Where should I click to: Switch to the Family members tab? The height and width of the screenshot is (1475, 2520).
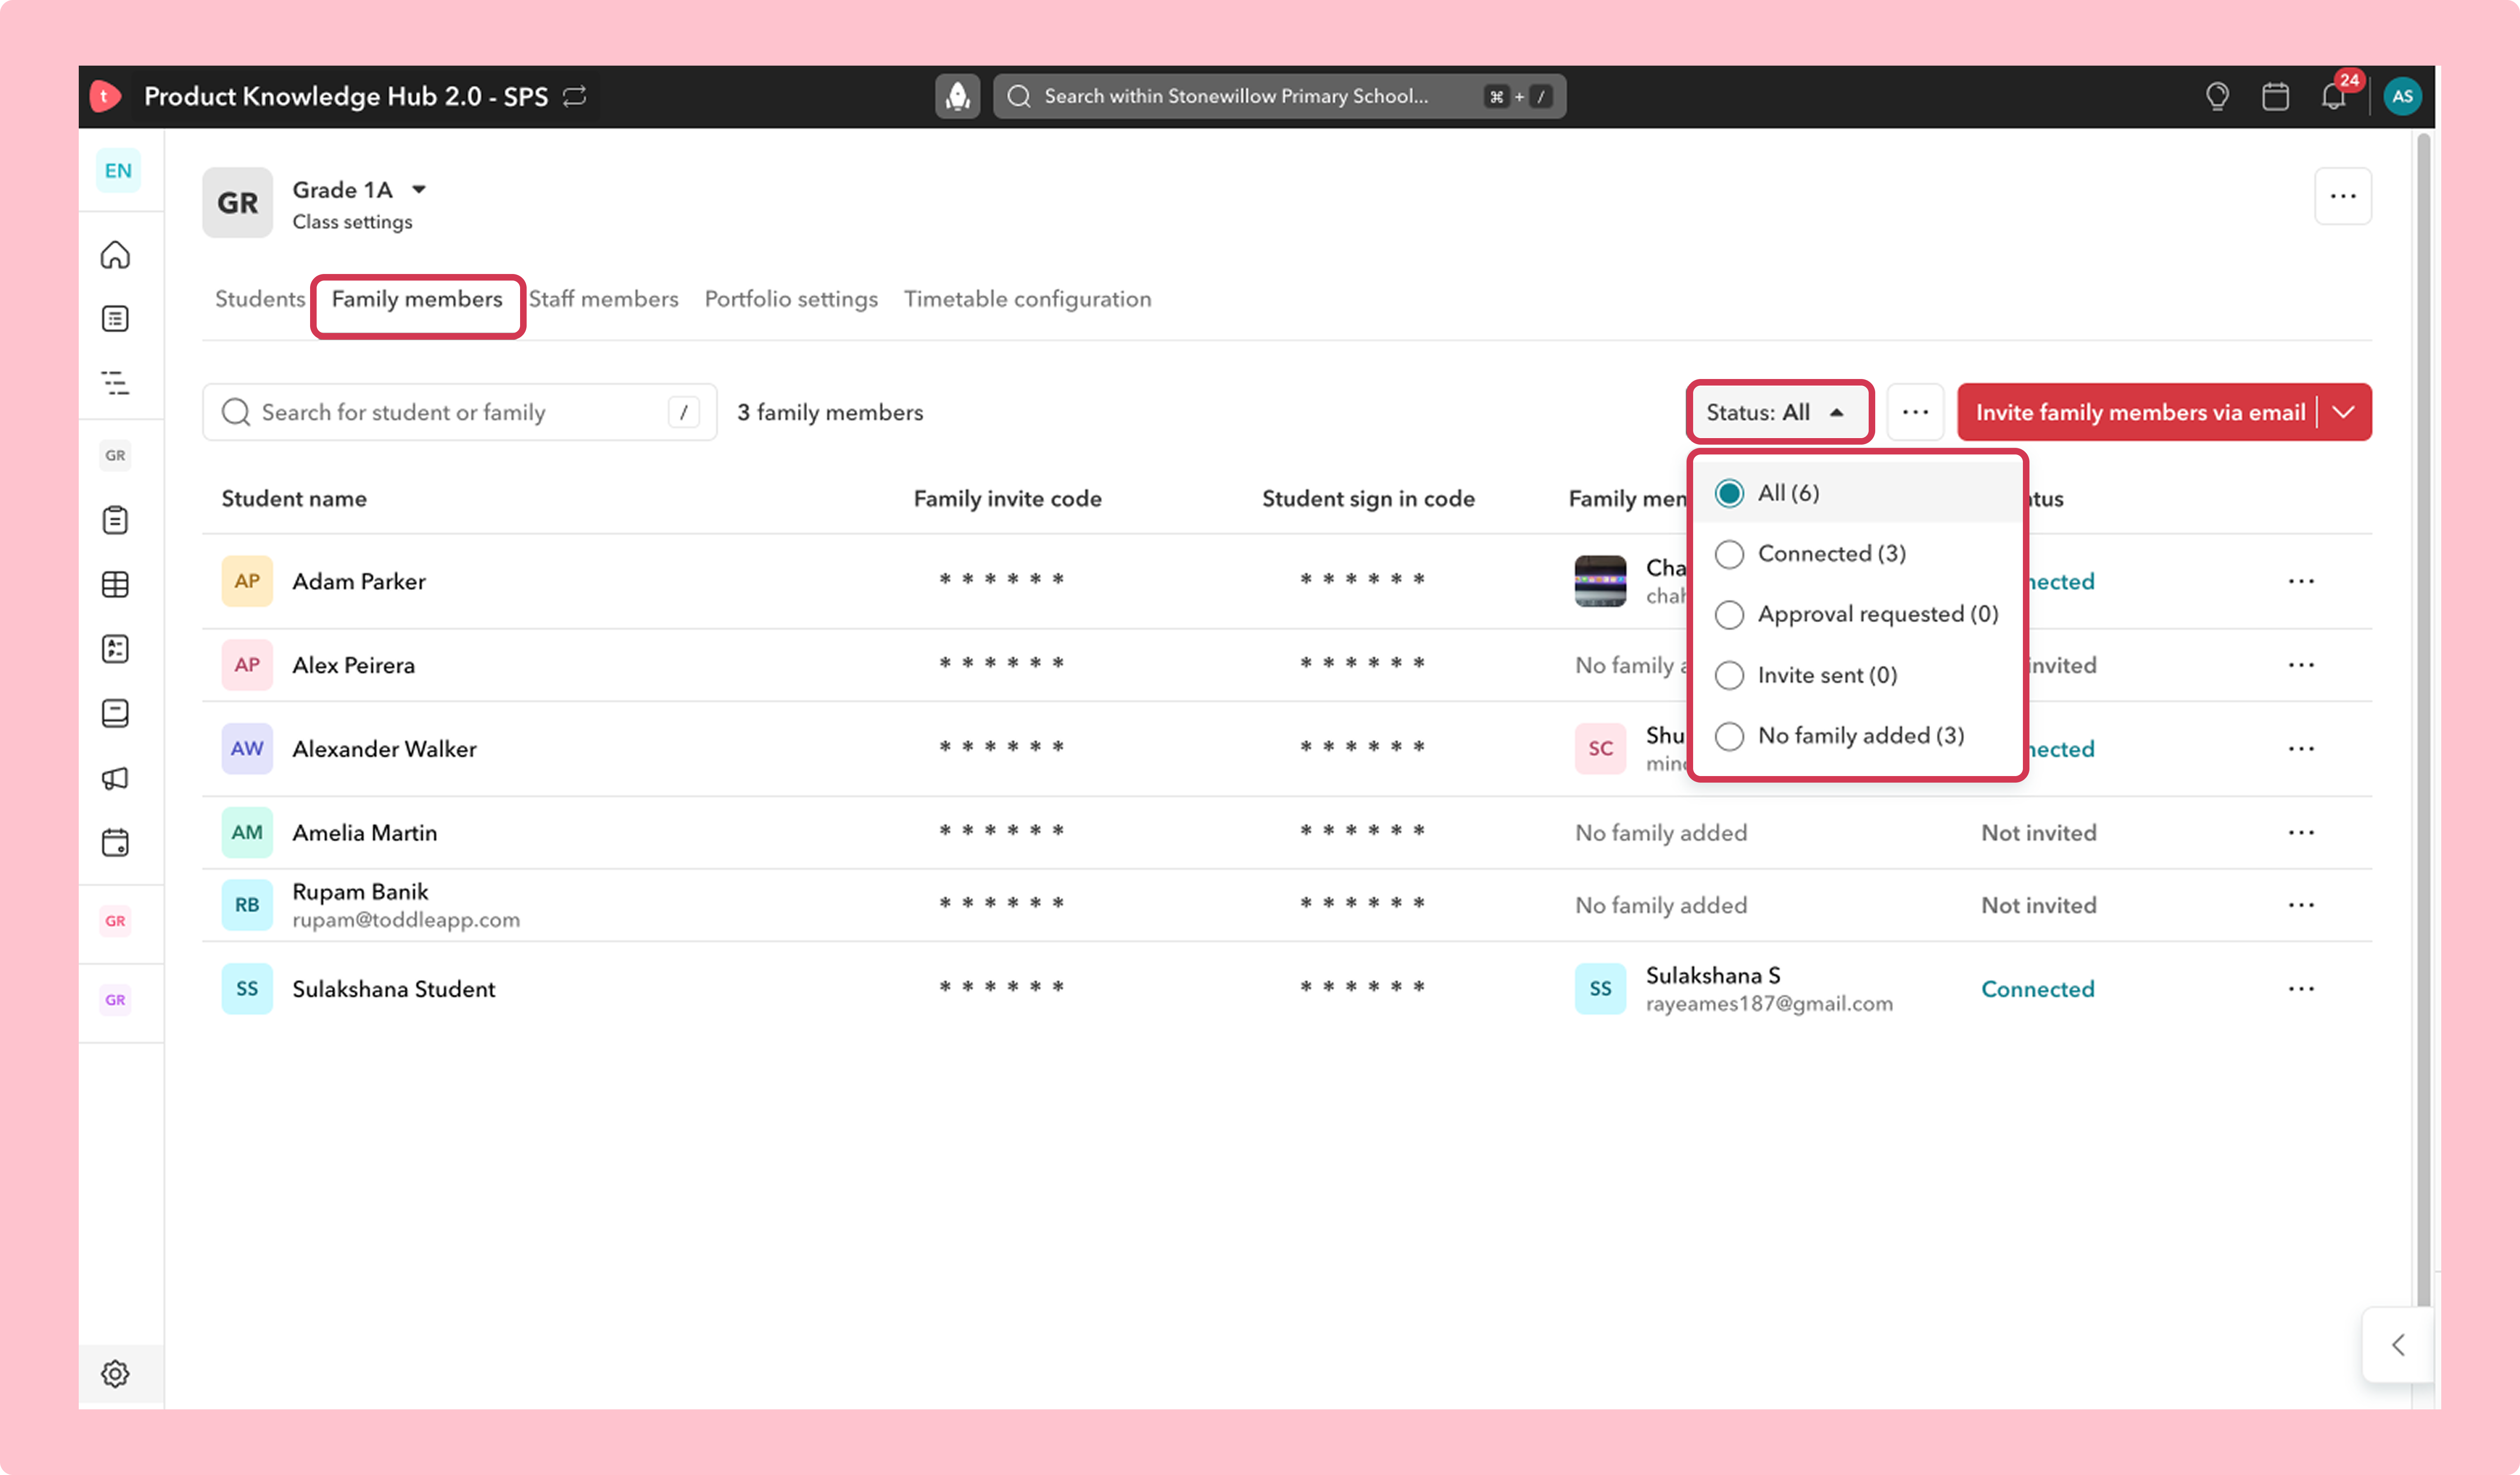point(417,299)
